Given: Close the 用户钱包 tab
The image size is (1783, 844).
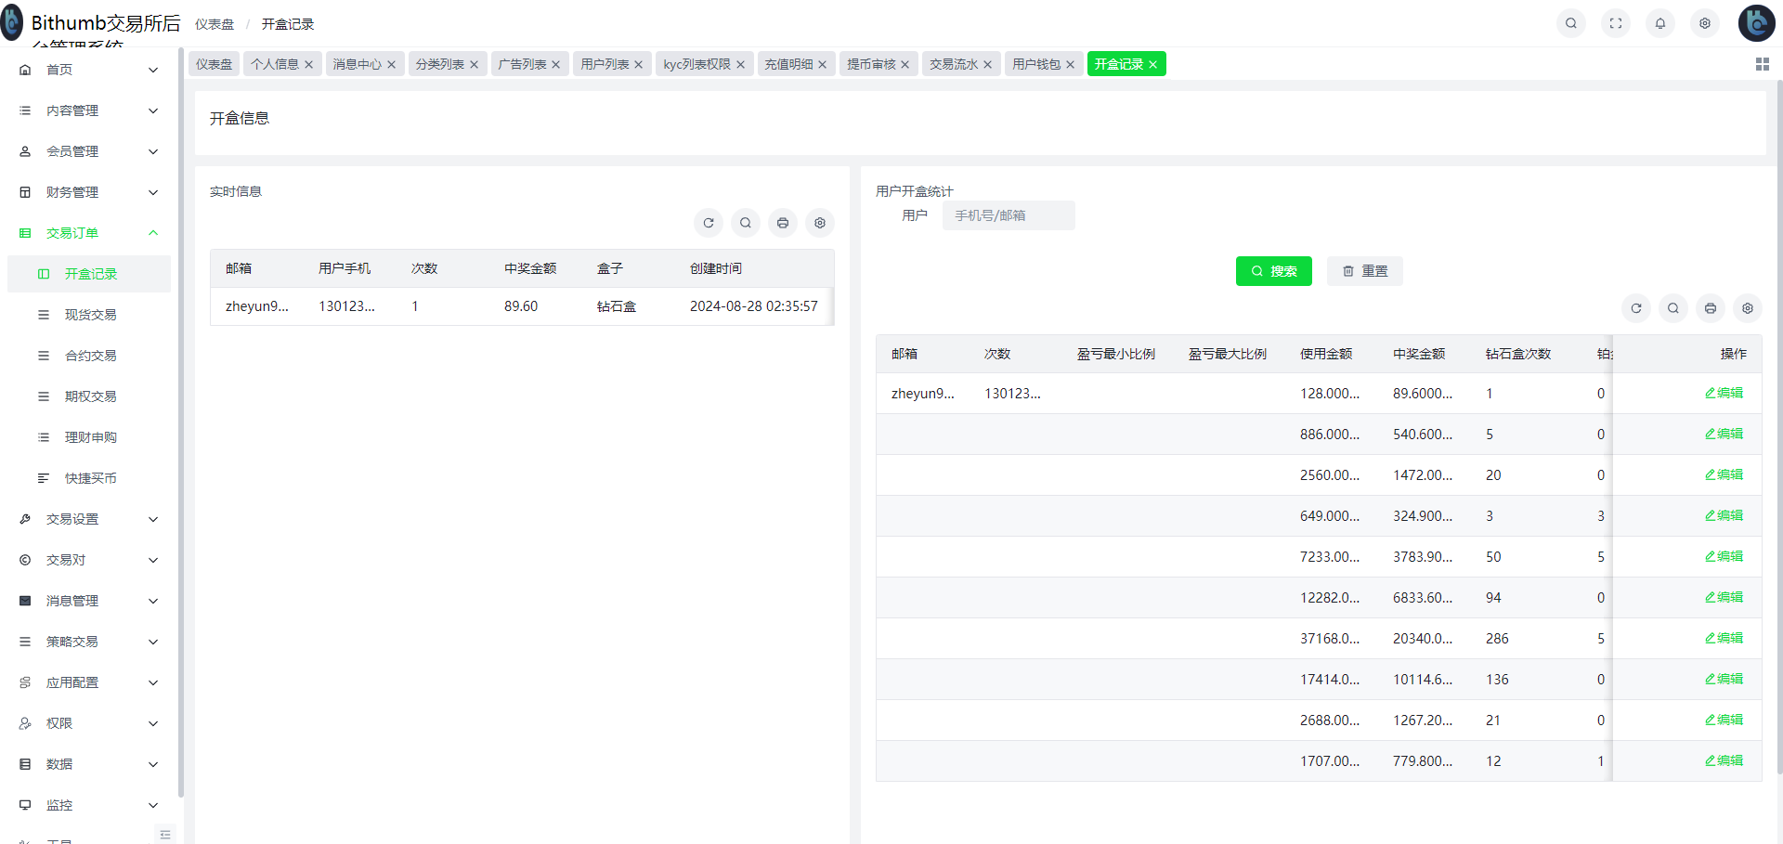Looking at the screenshot, I should point(1070,65).
